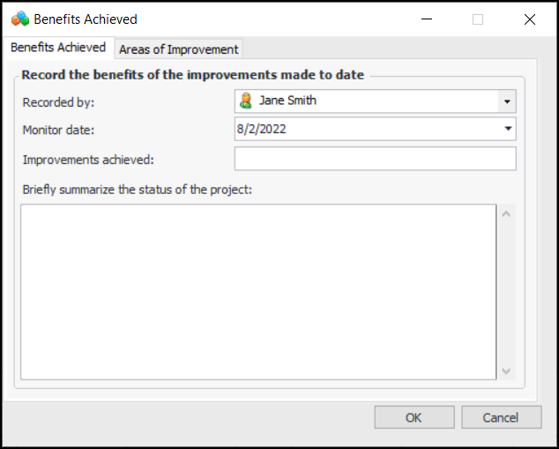Click the maximize button in the title bar
Image resolution: width=559 pixels, height=449 pixels.
pos(478,19)
